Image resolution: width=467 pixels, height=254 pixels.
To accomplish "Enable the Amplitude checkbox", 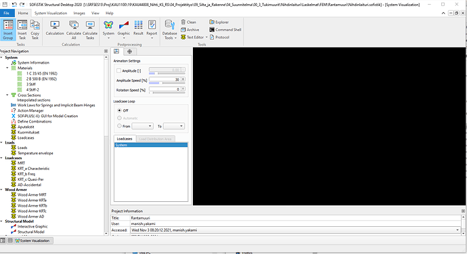I will coord(119,70).
